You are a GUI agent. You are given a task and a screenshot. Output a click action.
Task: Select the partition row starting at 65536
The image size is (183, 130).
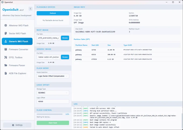[127, 55]
